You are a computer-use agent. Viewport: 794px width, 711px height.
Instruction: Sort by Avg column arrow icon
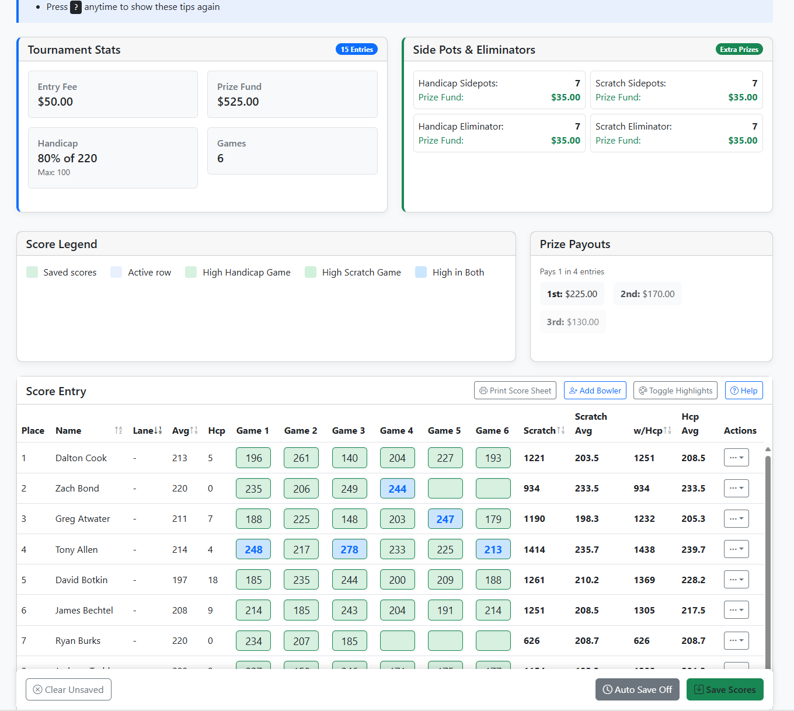[194, 431]
